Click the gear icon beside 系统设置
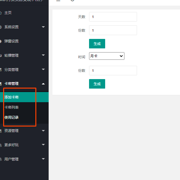180x180 pixels. (x=1, y=27)
